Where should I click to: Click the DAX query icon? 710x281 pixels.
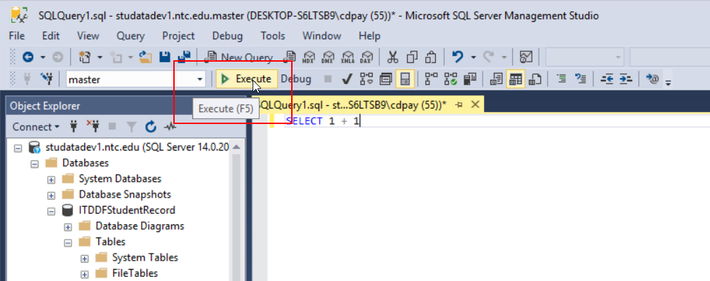[x=366, y=57]
